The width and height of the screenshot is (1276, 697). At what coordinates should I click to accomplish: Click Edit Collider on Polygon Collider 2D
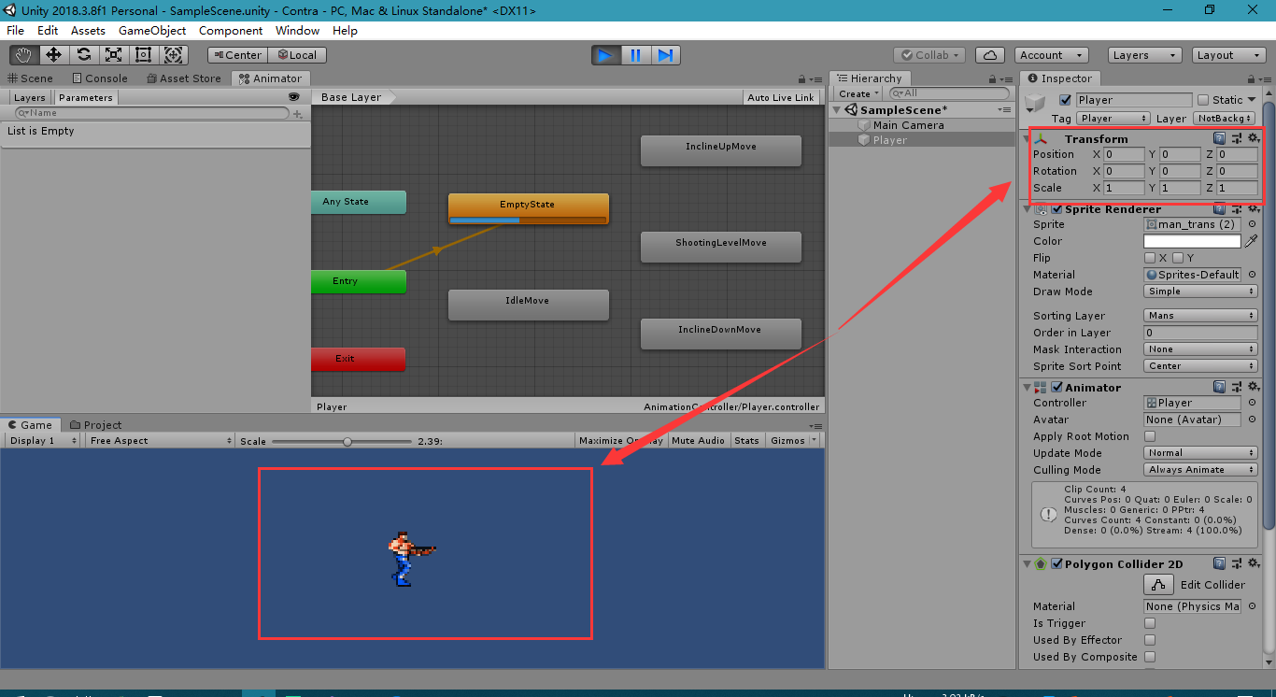point(1158,584)
